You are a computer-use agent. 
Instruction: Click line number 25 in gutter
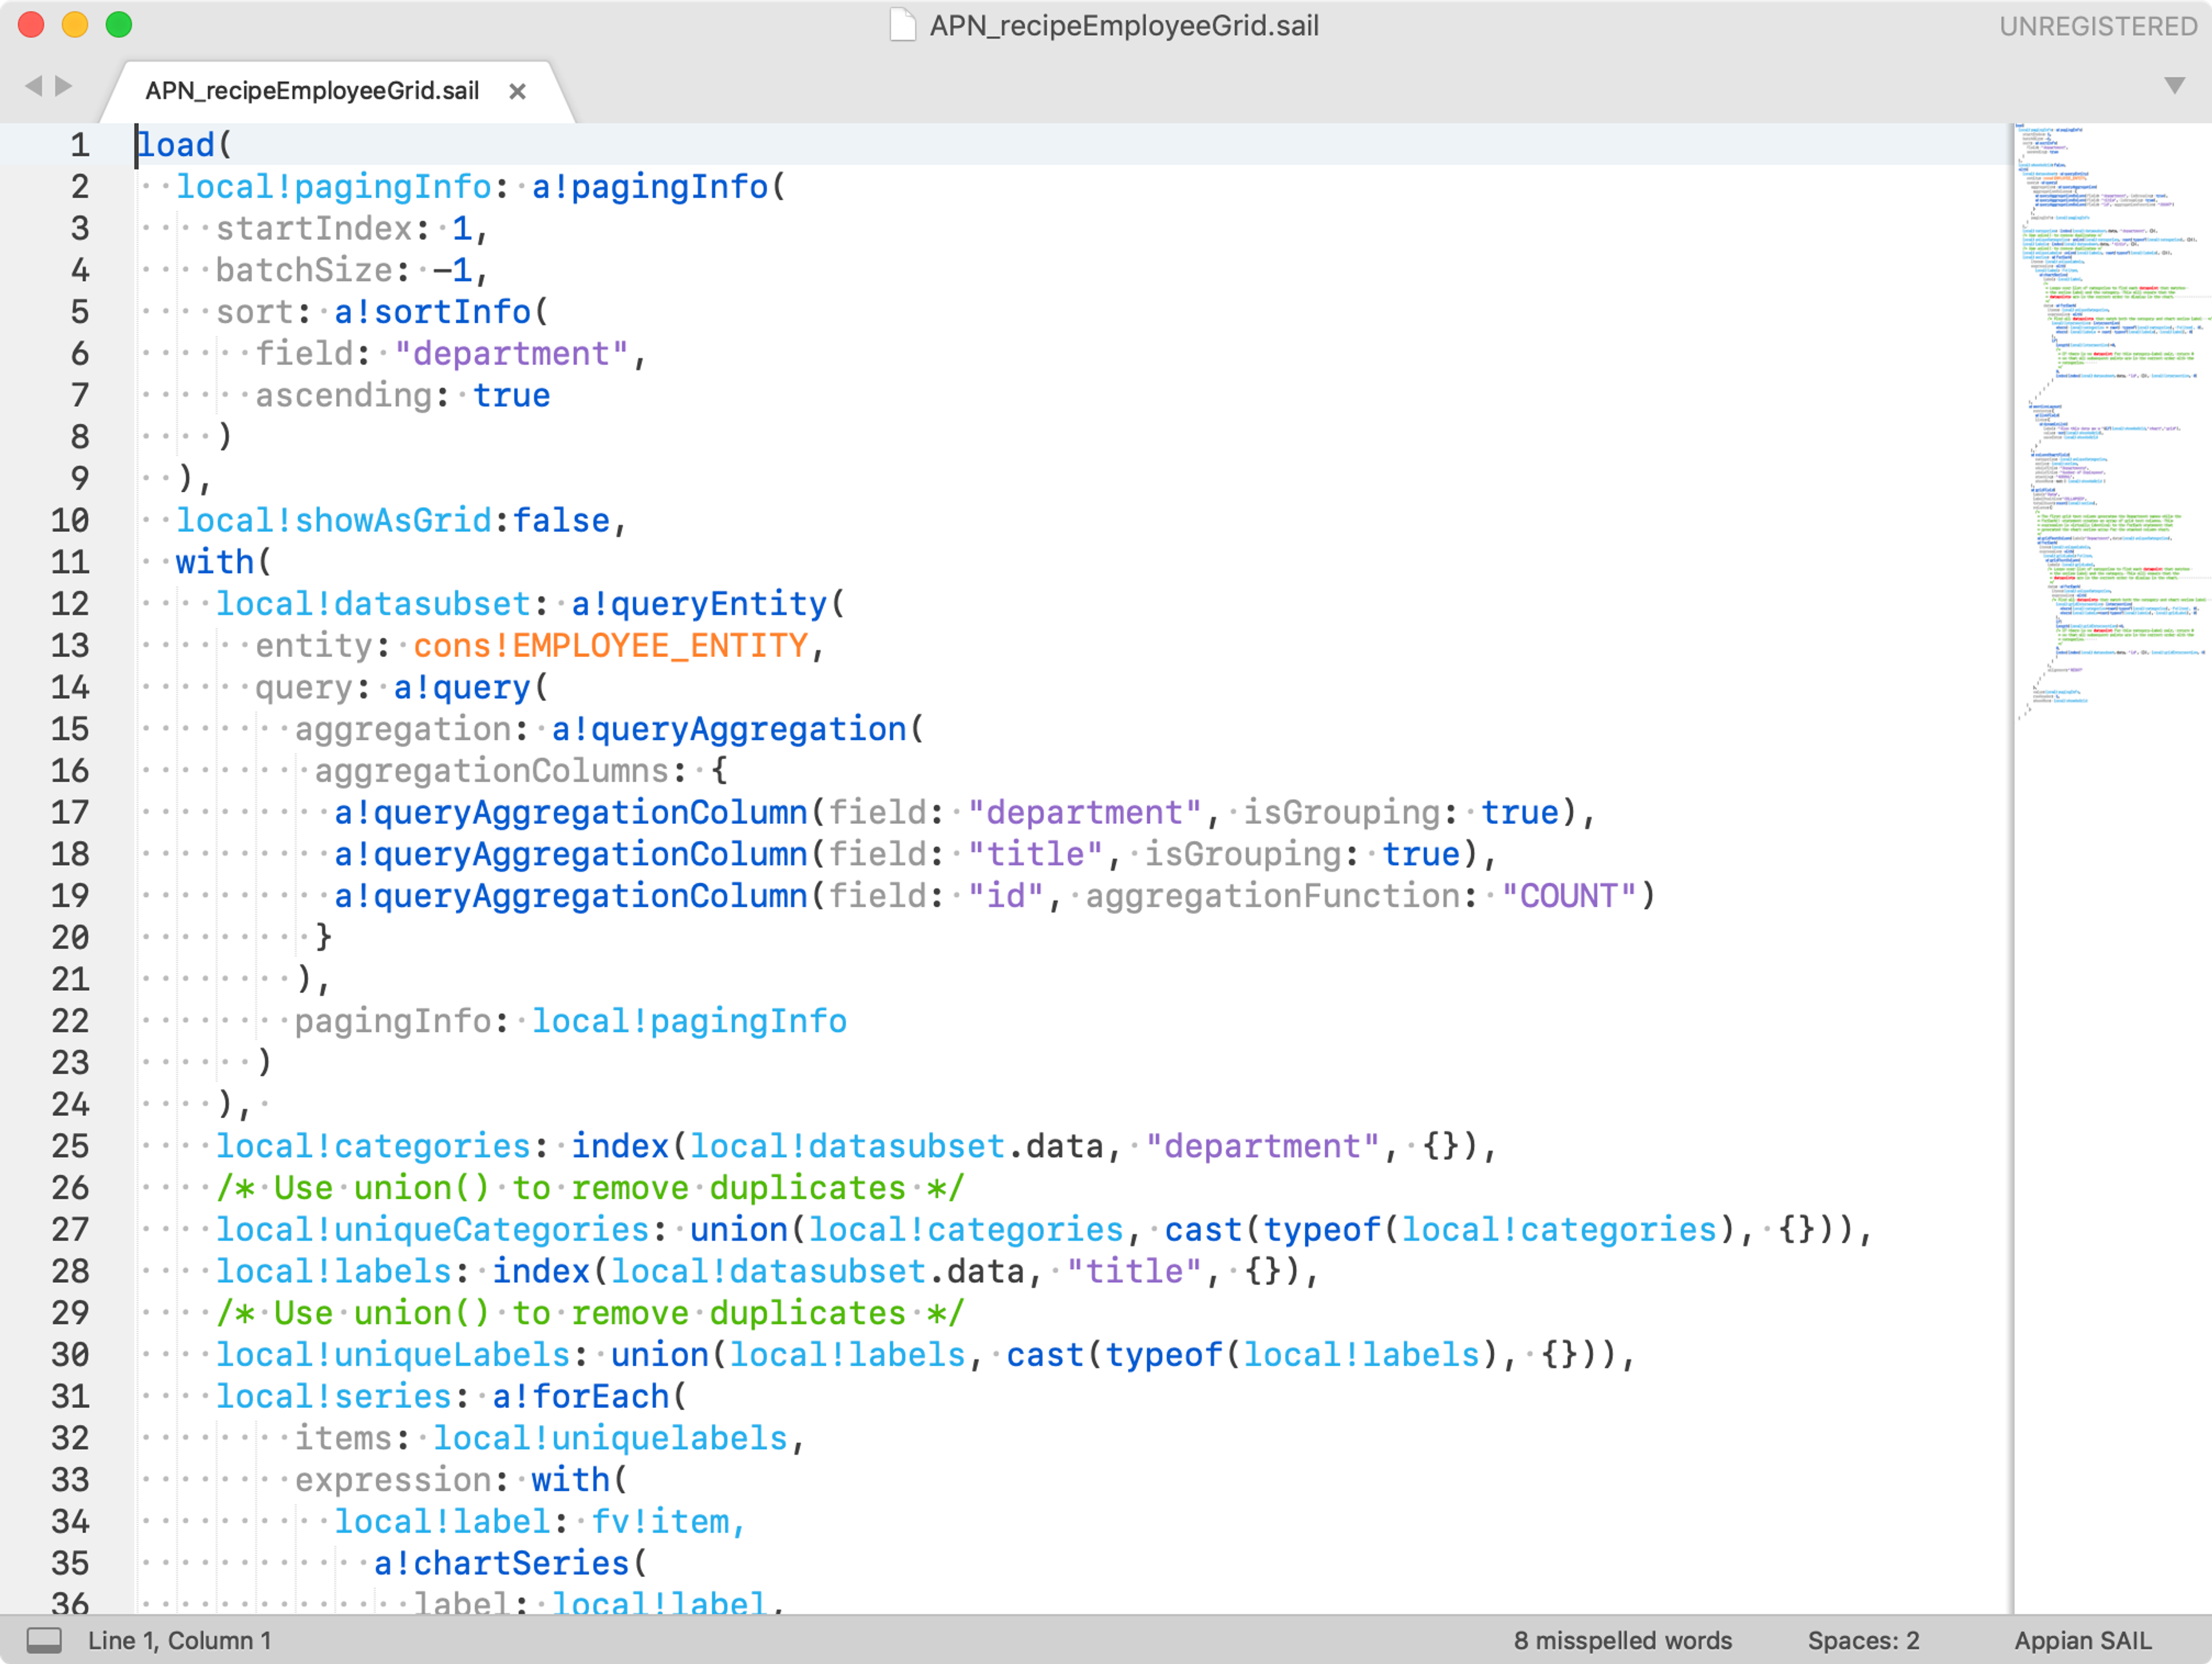70,1146
